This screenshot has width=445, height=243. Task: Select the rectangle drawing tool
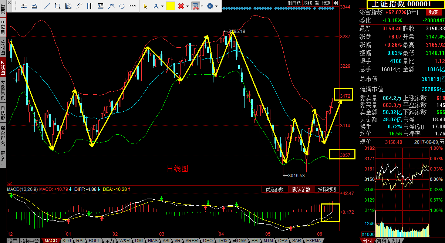pyautogui.click(x=58, y=6)
